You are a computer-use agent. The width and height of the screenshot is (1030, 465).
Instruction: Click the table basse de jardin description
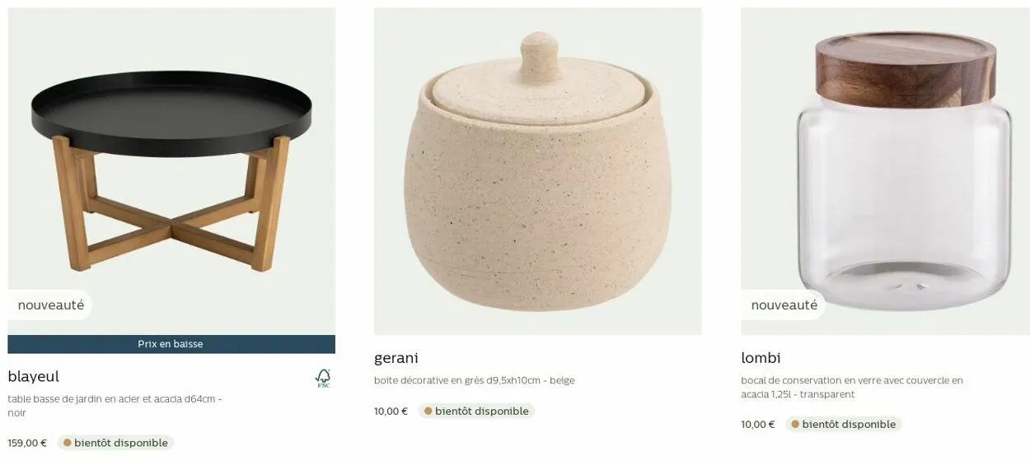click(115, 406)
